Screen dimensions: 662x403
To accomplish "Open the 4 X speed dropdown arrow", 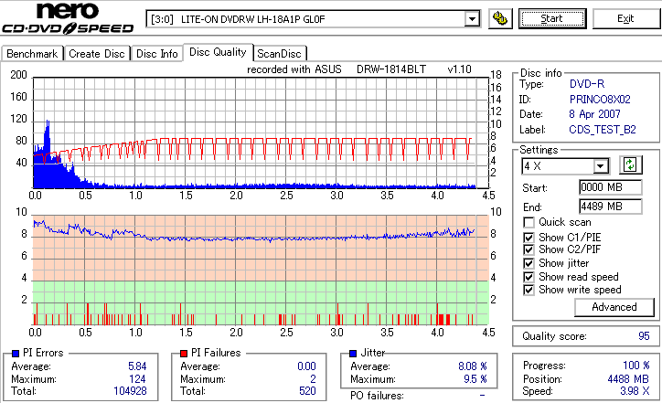I will point(600,166).
